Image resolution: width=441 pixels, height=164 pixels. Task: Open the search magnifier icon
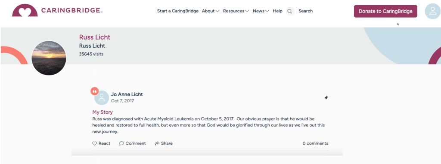(290, 11)
